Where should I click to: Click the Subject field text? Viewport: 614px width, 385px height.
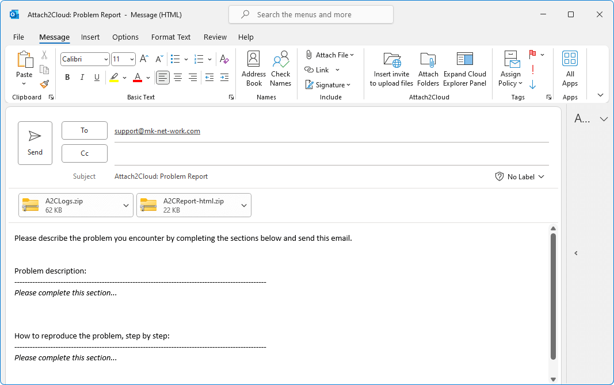161,176
